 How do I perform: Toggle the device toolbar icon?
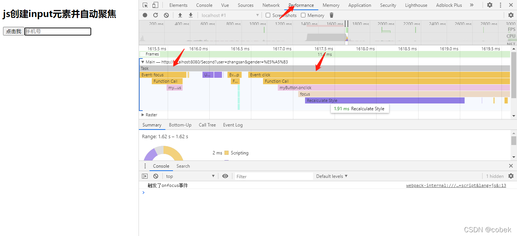point(155,5)
